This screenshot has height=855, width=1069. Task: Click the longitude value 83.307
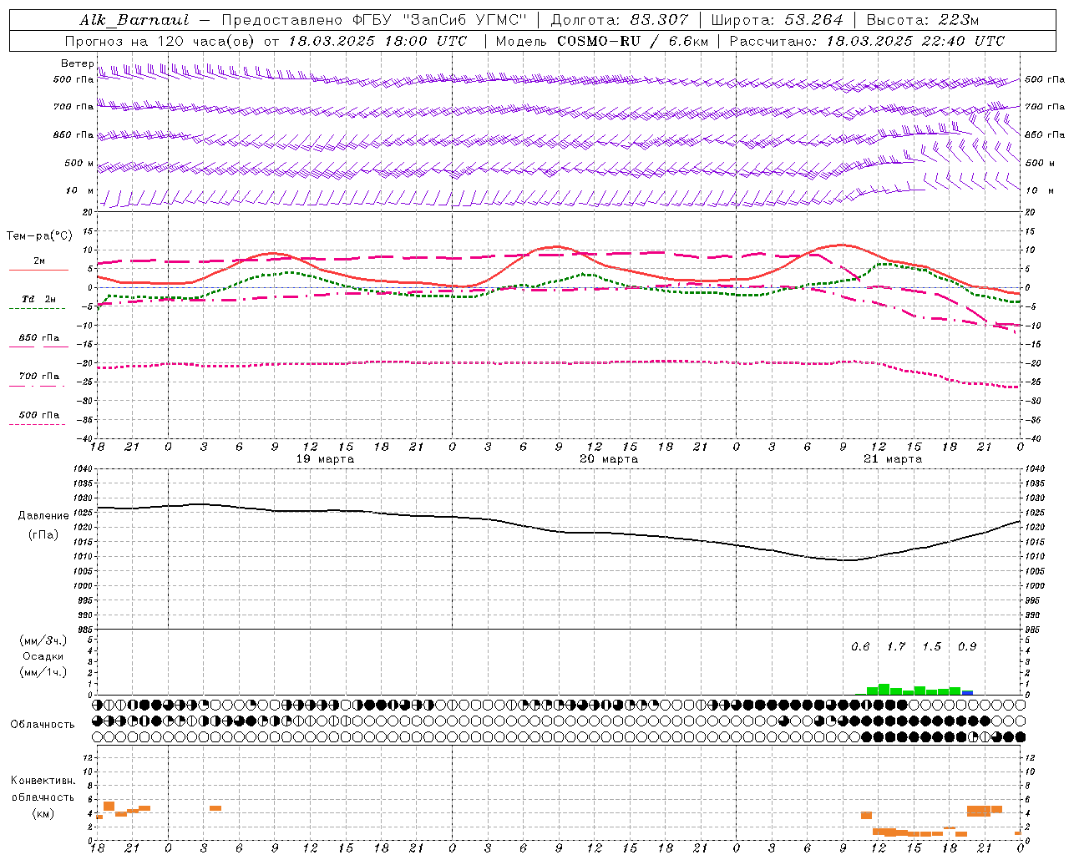[x=660, y=20]
